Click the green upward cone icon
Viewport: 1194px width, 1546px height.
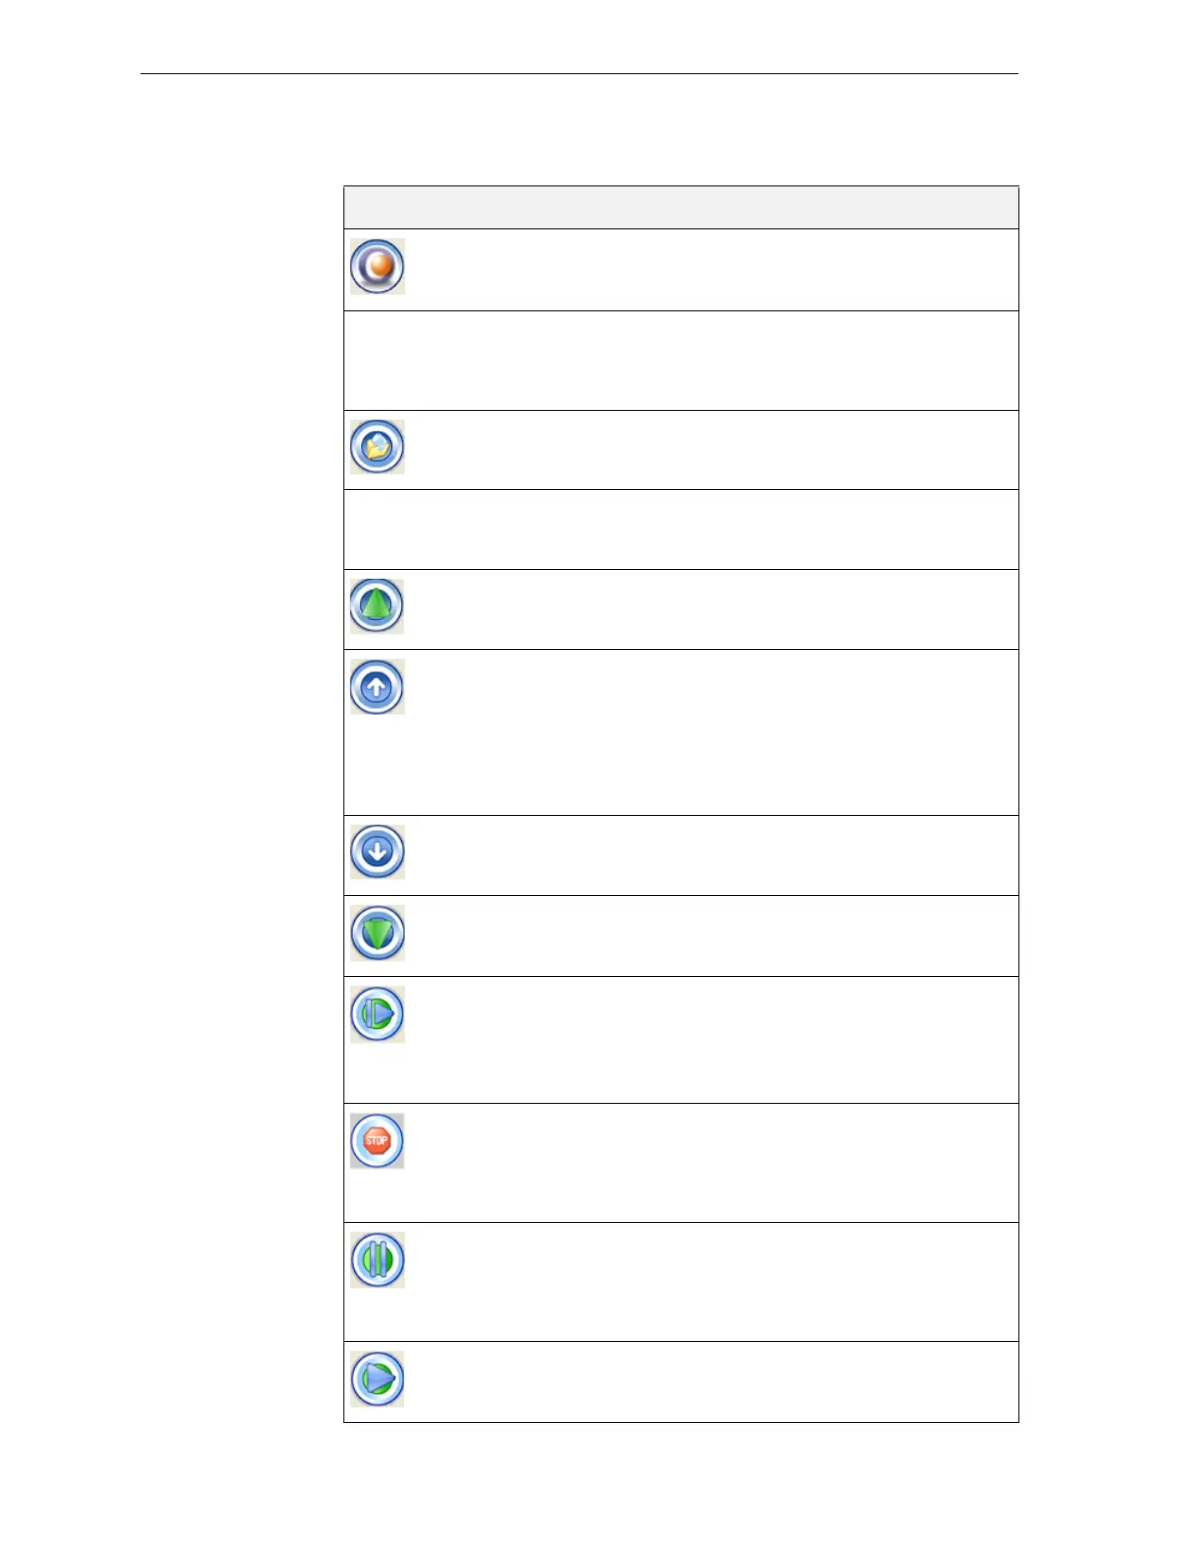pyautogui.click(x=378, y=606)
